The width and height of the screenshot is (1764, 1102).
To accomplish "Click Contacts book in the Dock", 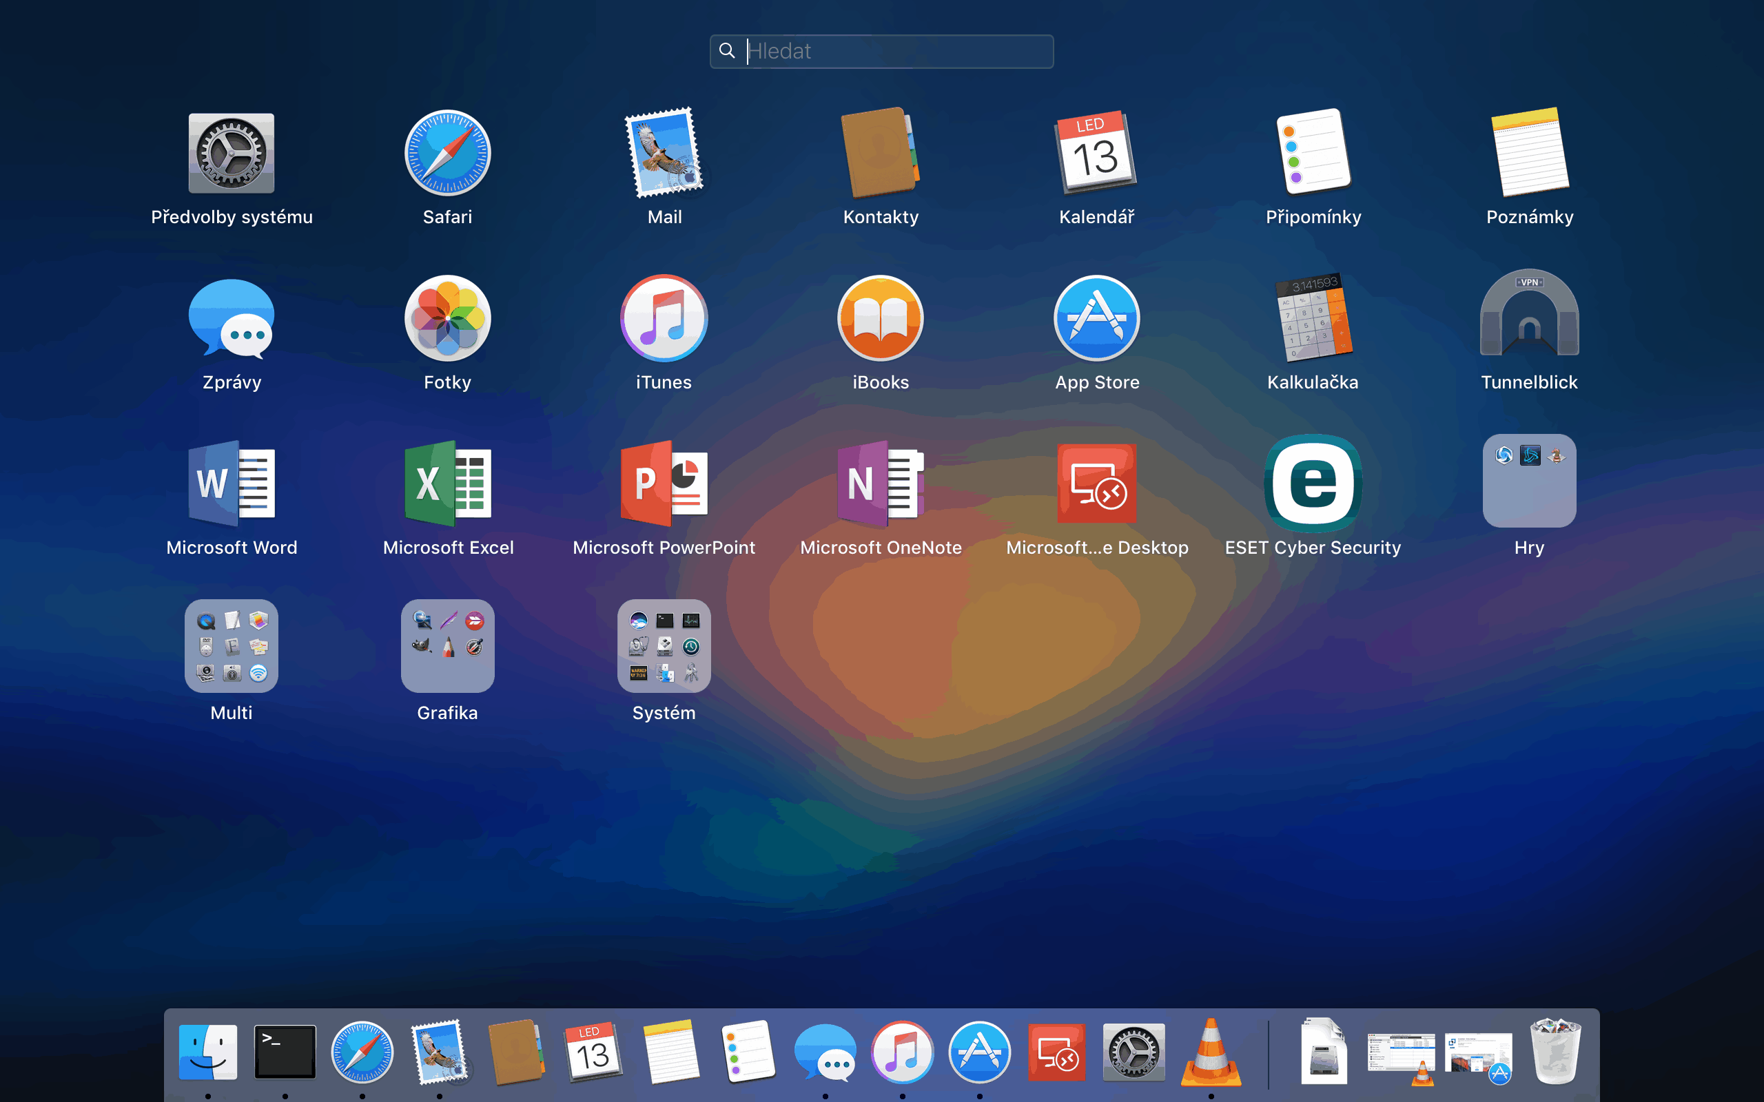I will 517,1052.
